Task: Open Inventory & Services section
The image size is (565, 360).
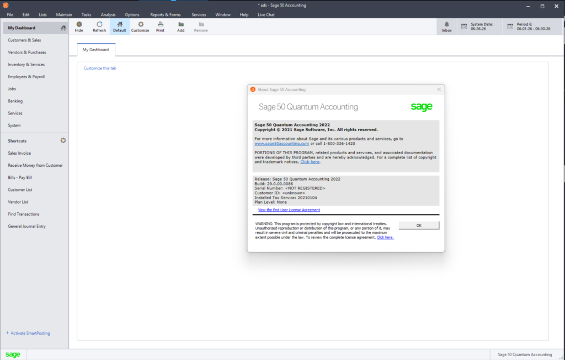Action: tap(26, 65)
